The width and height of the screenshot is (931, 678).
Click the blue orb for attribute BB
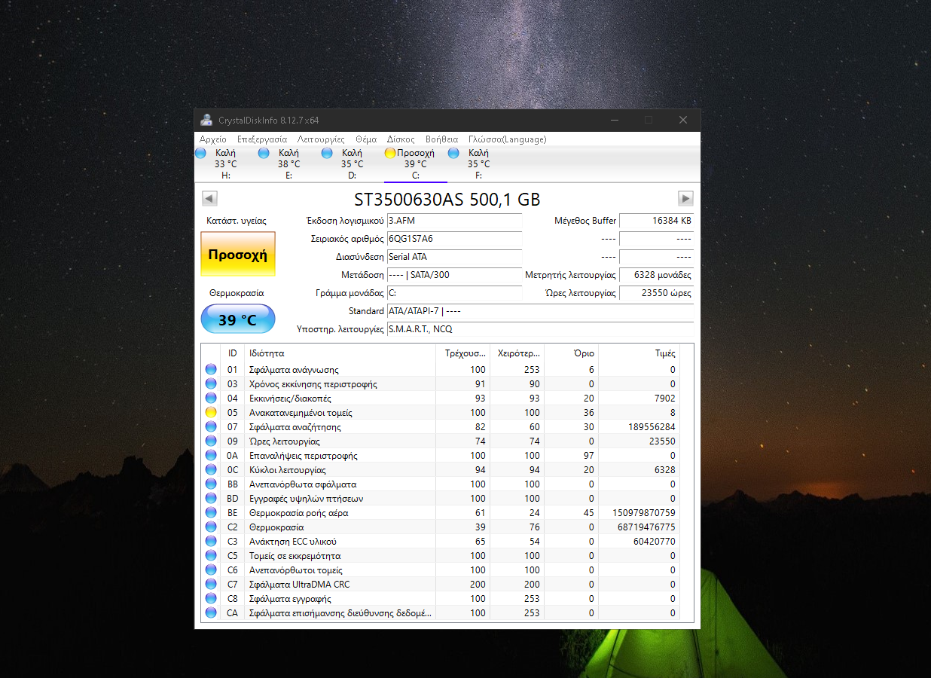pos(211,484)
